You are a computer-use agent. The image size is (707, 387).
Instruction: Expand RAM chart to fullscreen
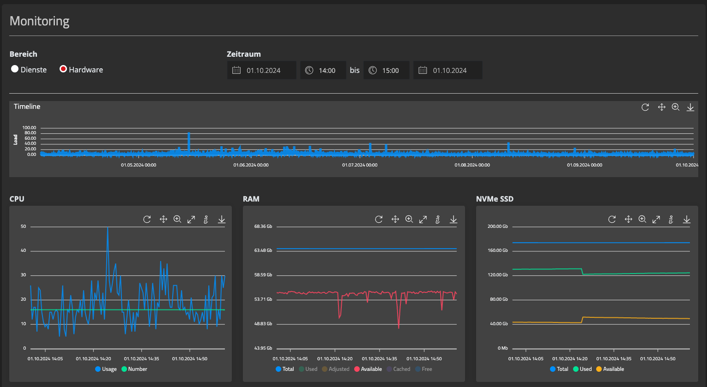[423, 220]
